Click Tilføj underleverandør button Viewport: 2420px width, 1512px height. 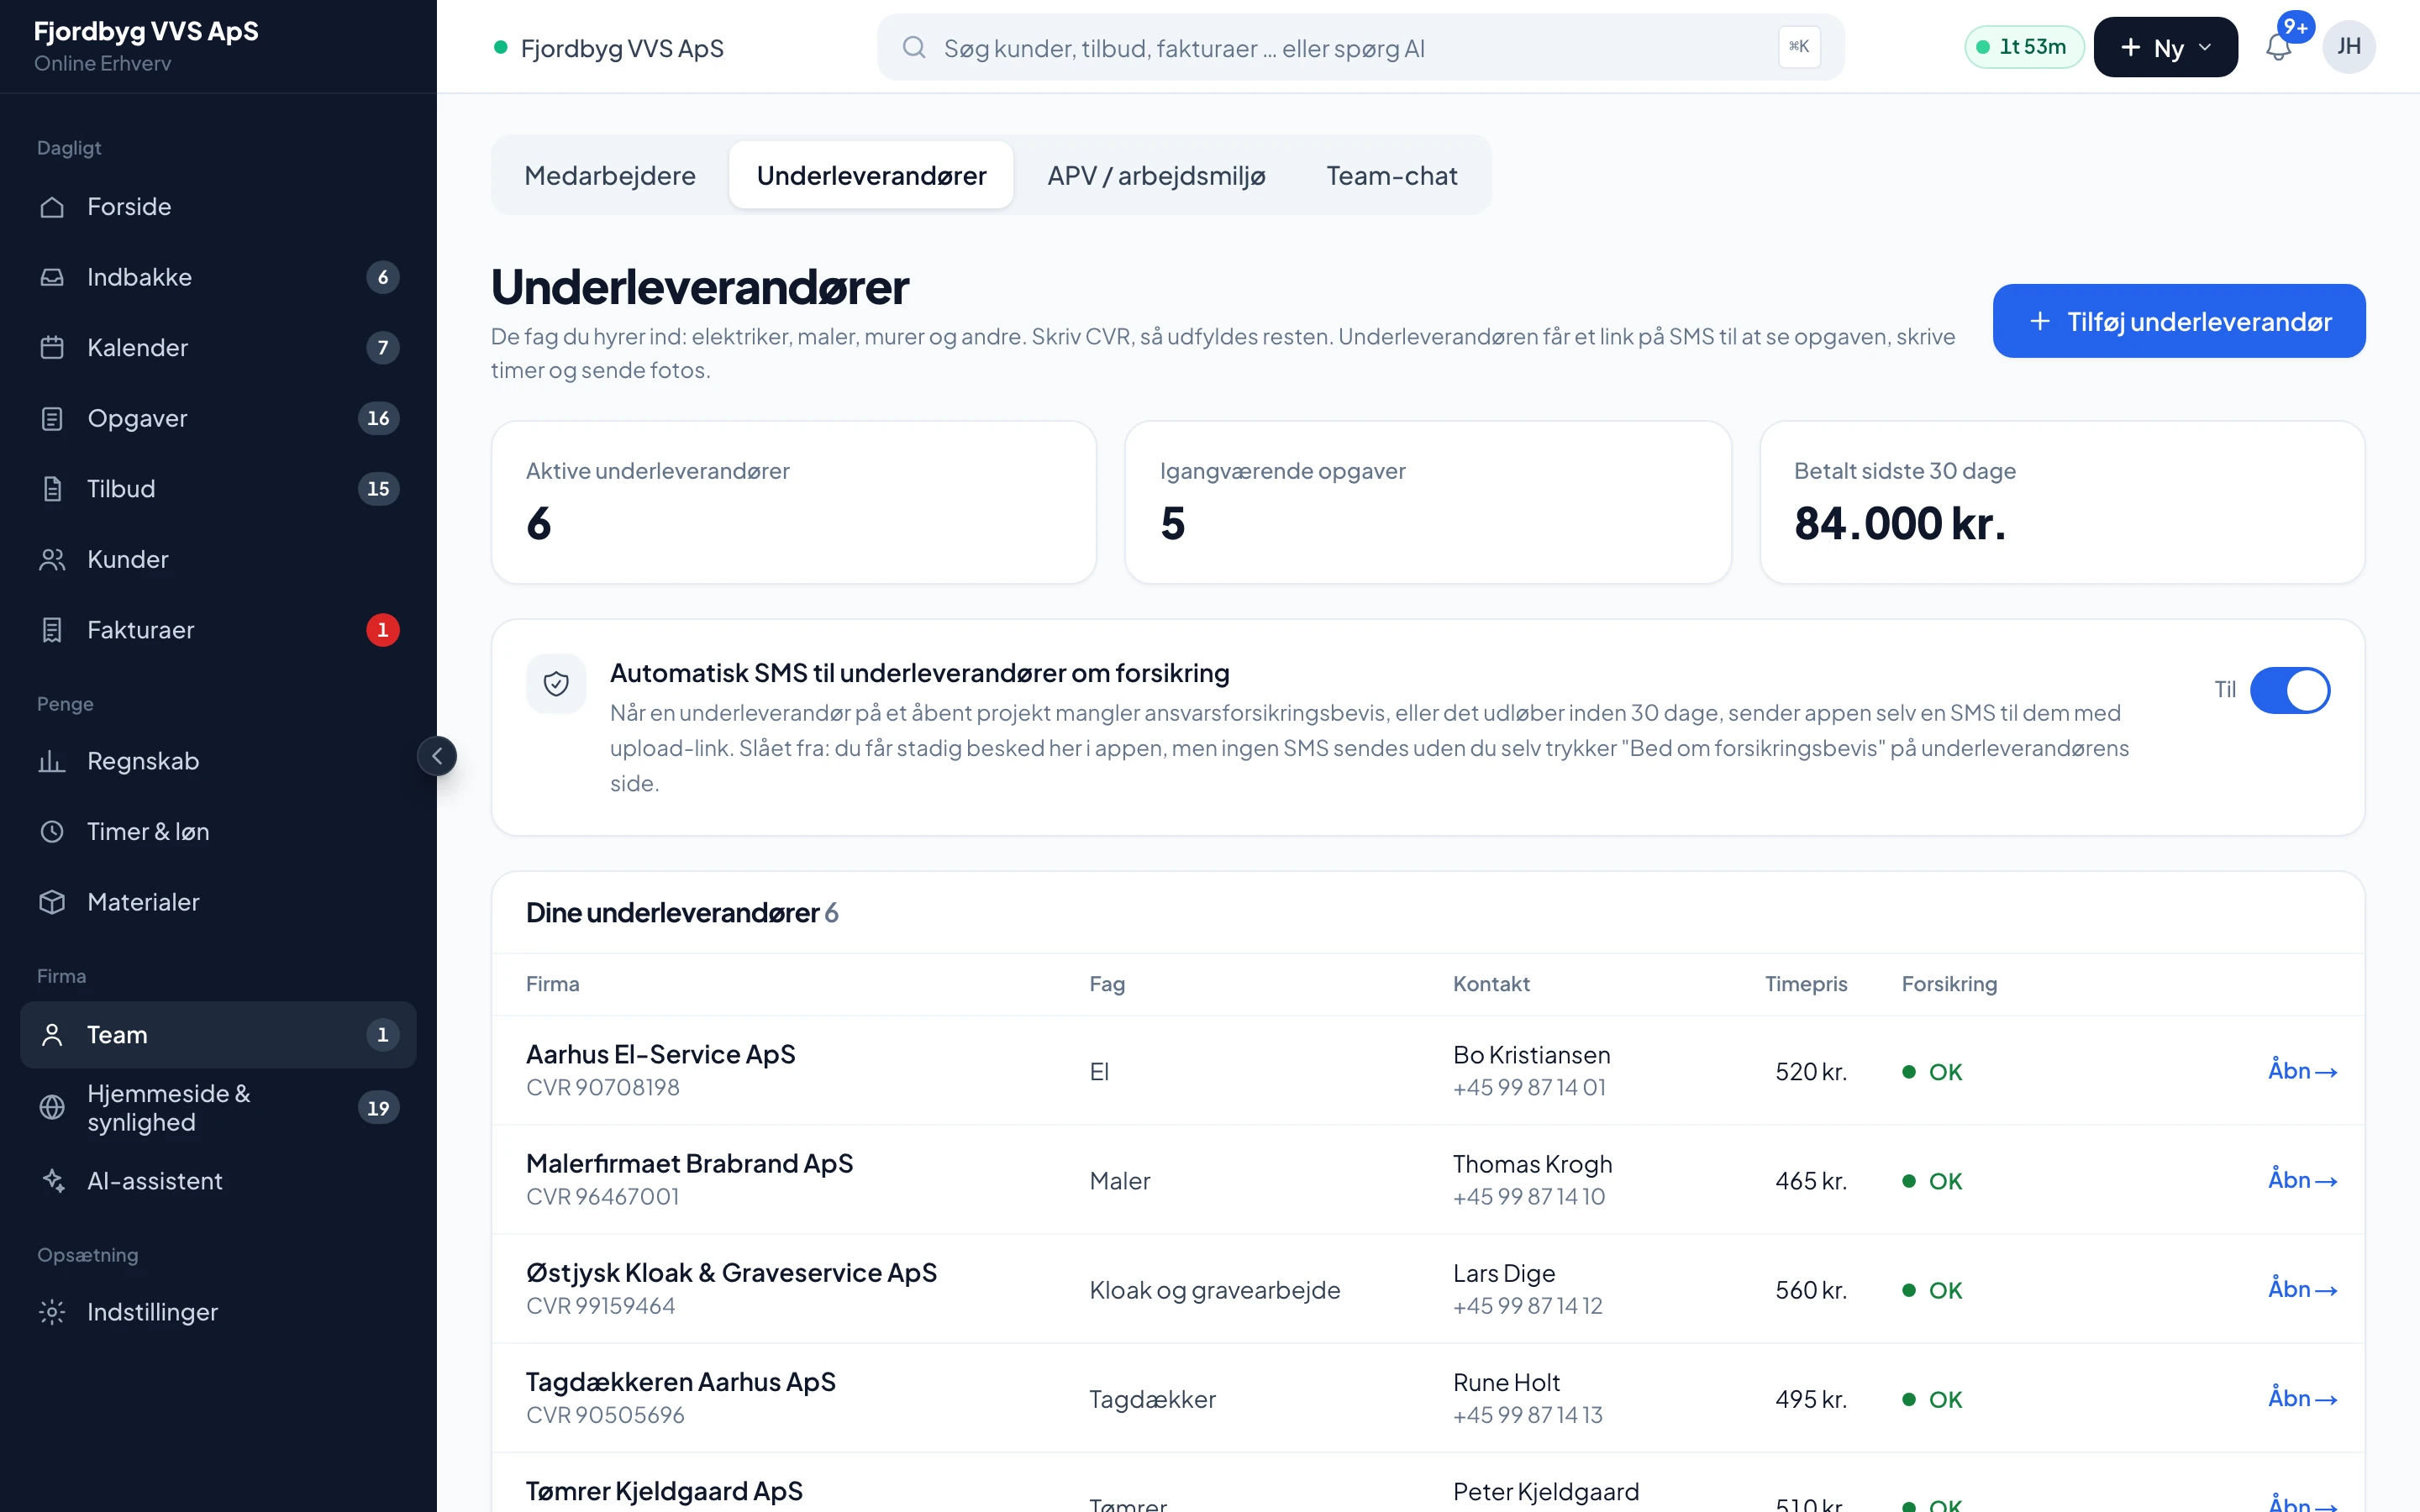tap(2179, 321)
